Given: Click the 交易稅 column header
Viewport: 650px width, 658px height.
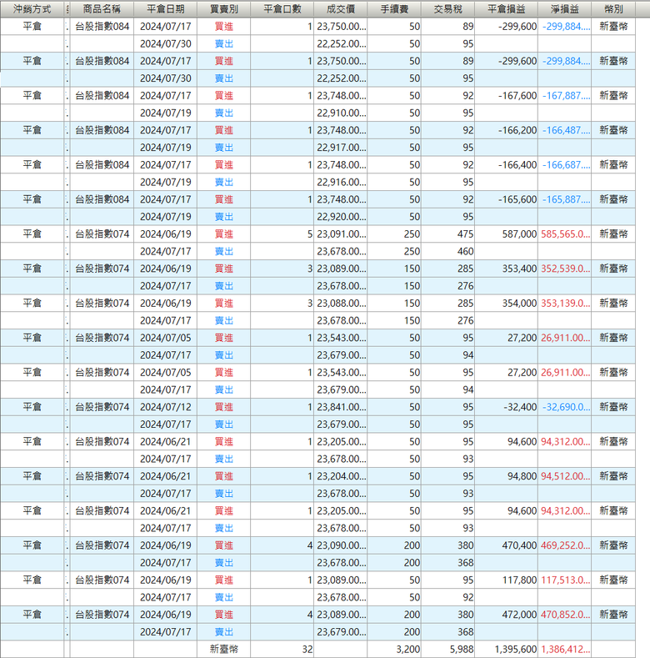Looking at the screenshot, I should tap(447, 9).
